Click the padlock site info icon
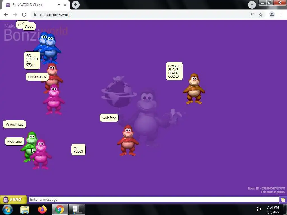Screen dimensions: 287x215 (x=35, y=15)
